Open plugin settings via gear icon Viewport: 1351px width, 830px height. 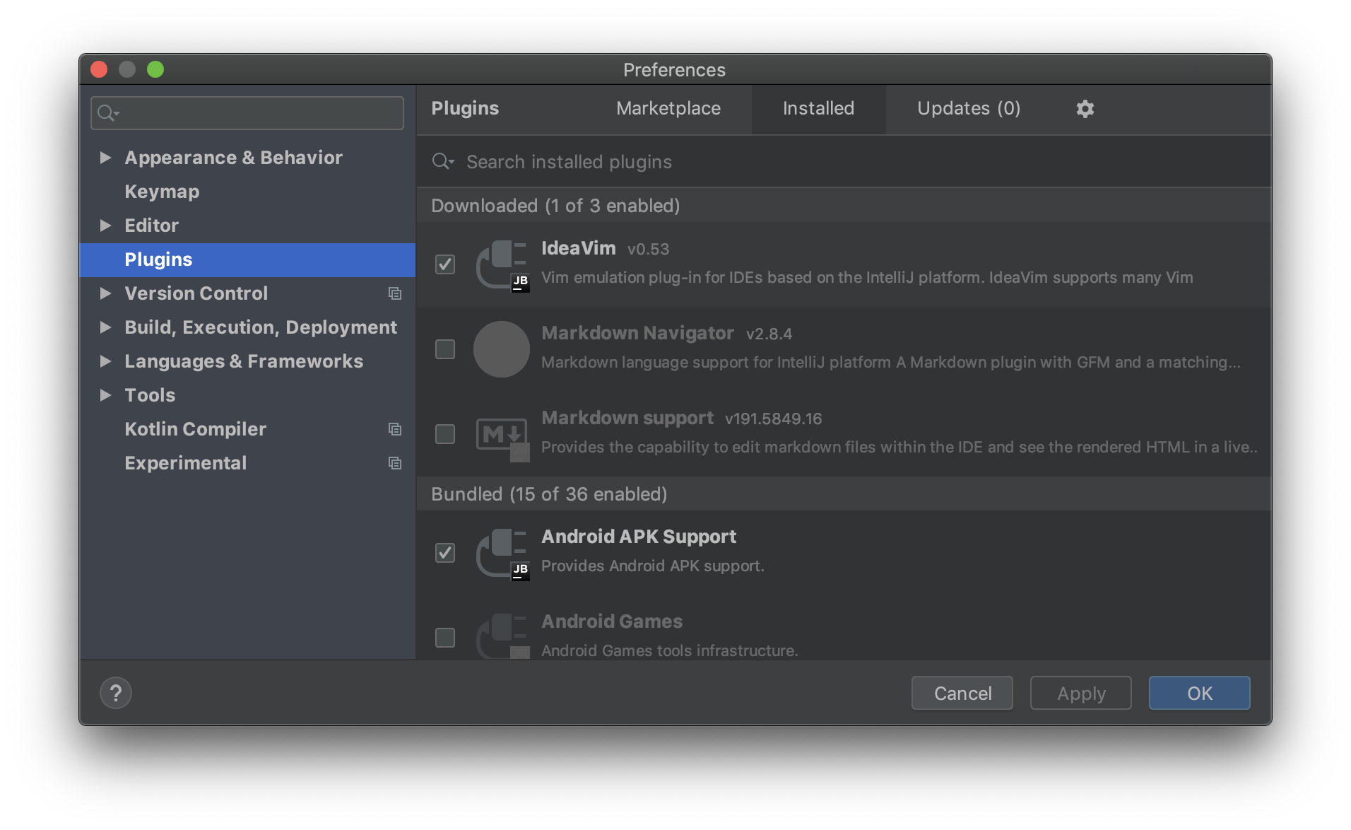[x=1085, y=109]
